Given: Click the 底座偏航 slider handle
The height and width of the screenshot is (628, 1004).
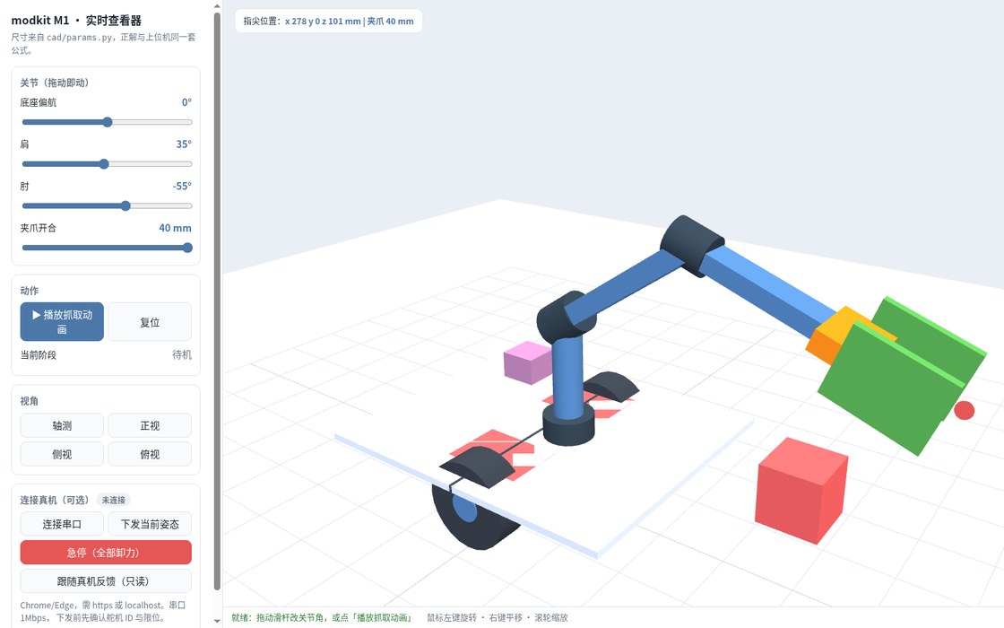Looking at the screenshot, I should pos(108,122).
